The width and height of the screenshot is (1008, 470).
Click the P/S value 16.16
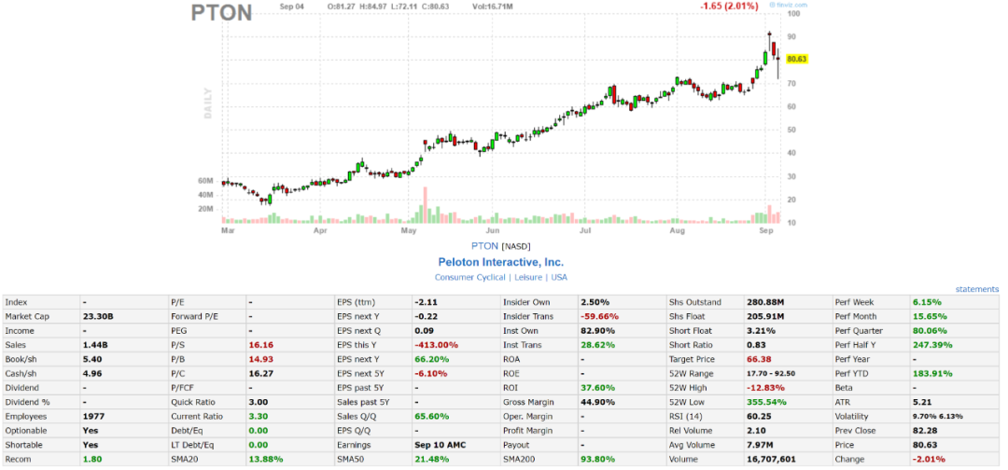coord(259,345)
